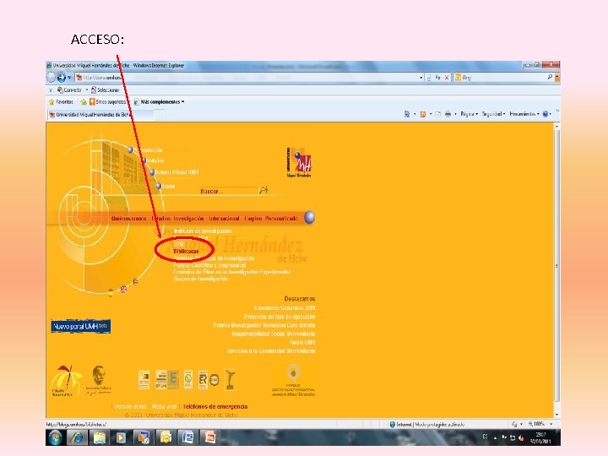Click the UMH university logo
This screenshot has width=608, height=456.
coord(299,162)
